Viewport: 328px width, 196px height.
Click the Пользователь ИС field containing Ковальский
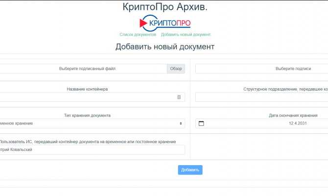pyautogui.click(x=92, y=150)
